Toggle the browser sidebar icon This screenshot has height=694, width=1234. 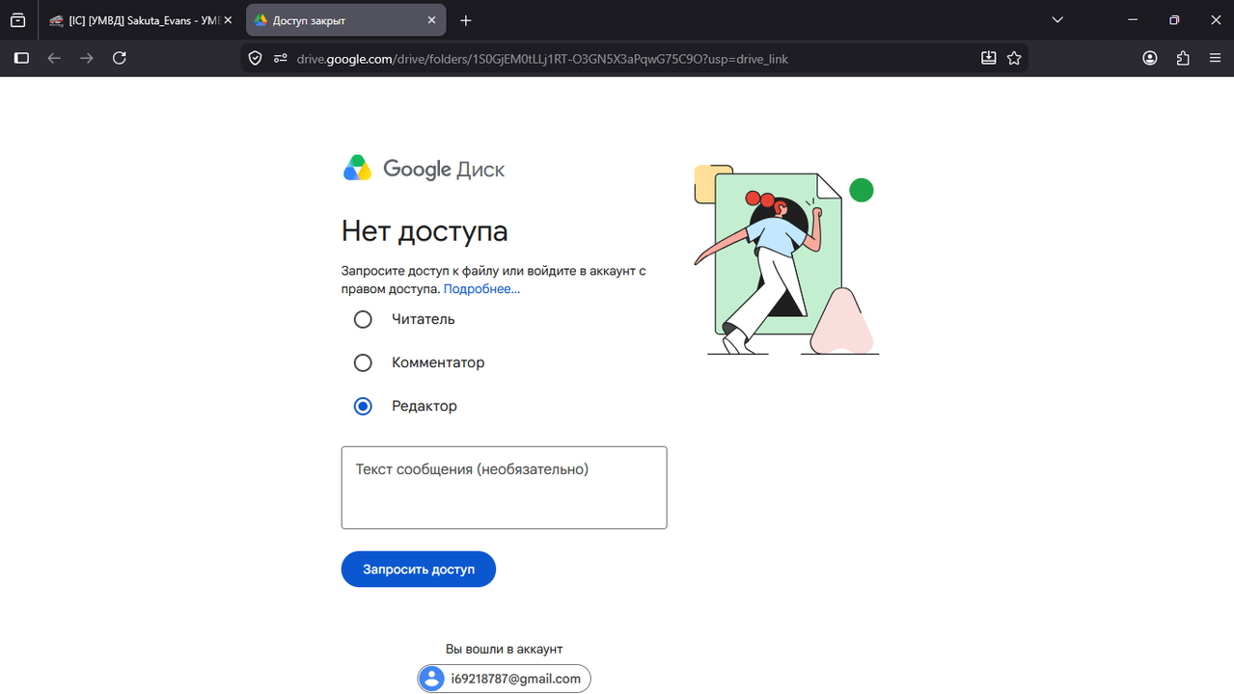21,58
